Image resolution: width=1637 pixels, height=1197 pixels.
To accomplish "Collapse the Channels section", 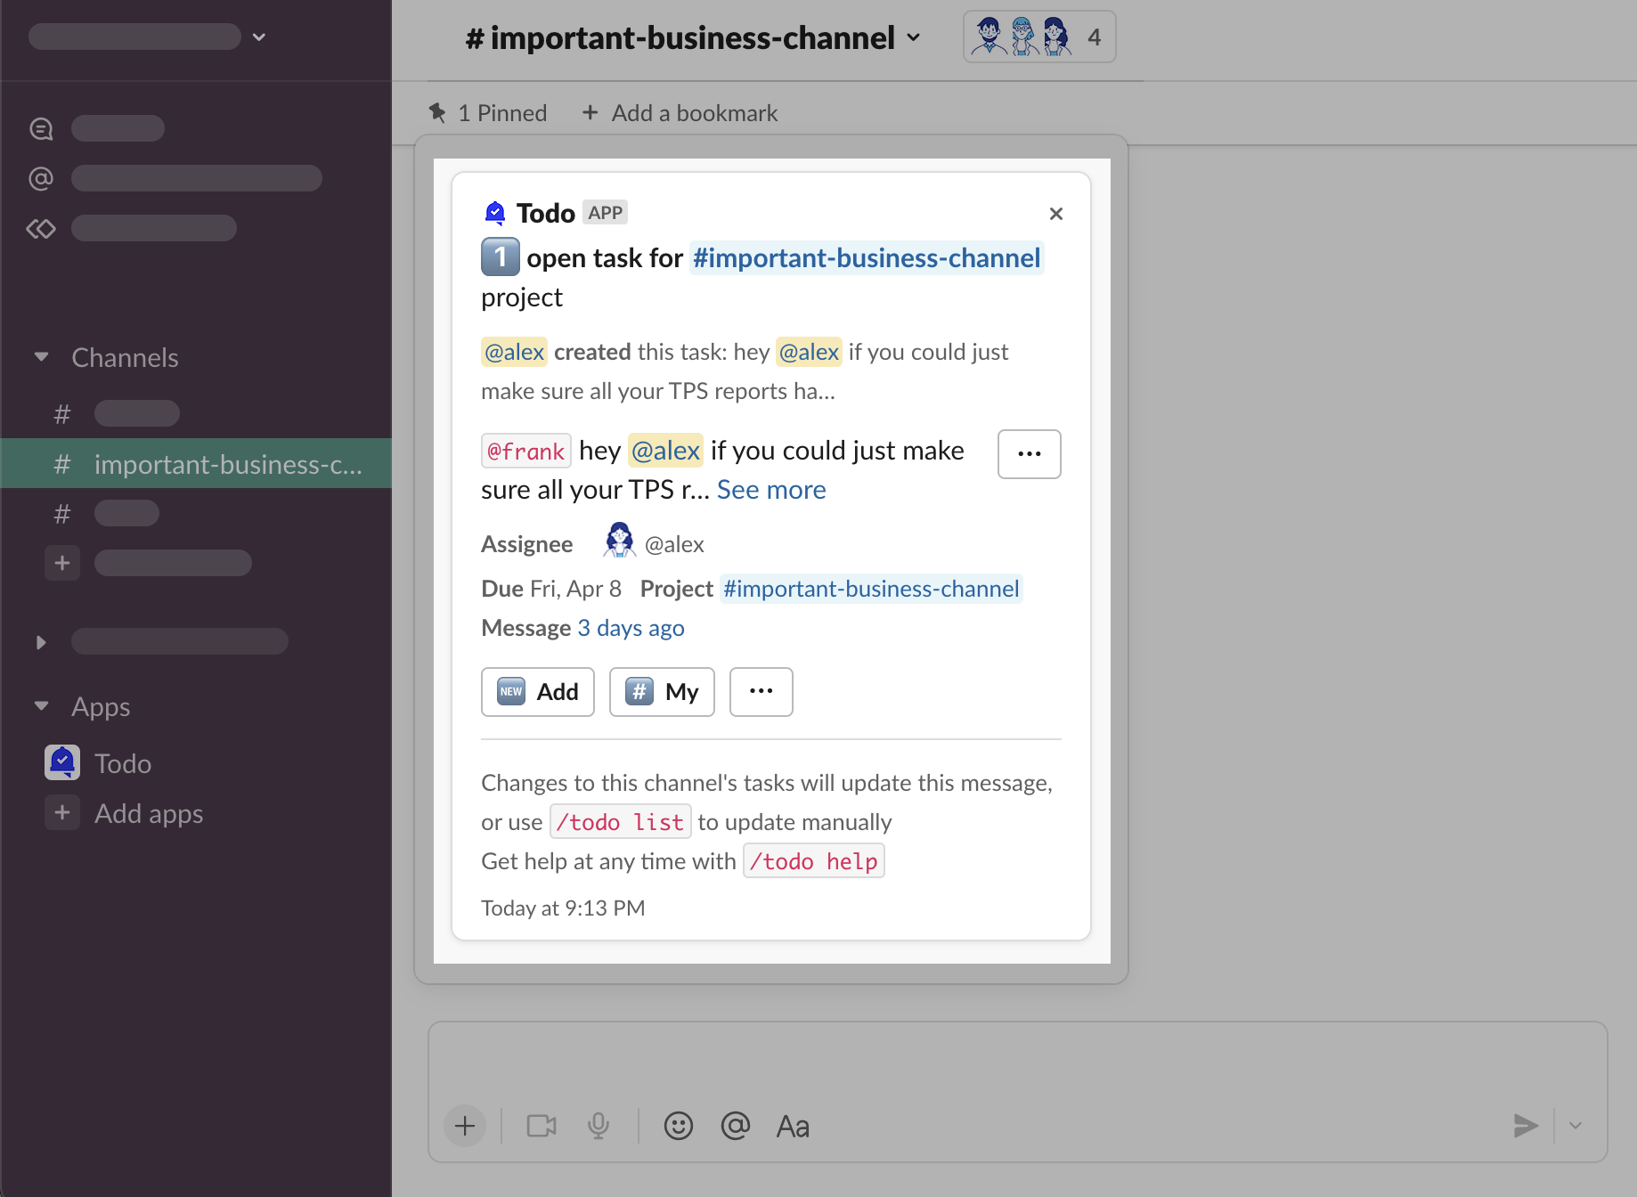I will [x=41, y=357].
